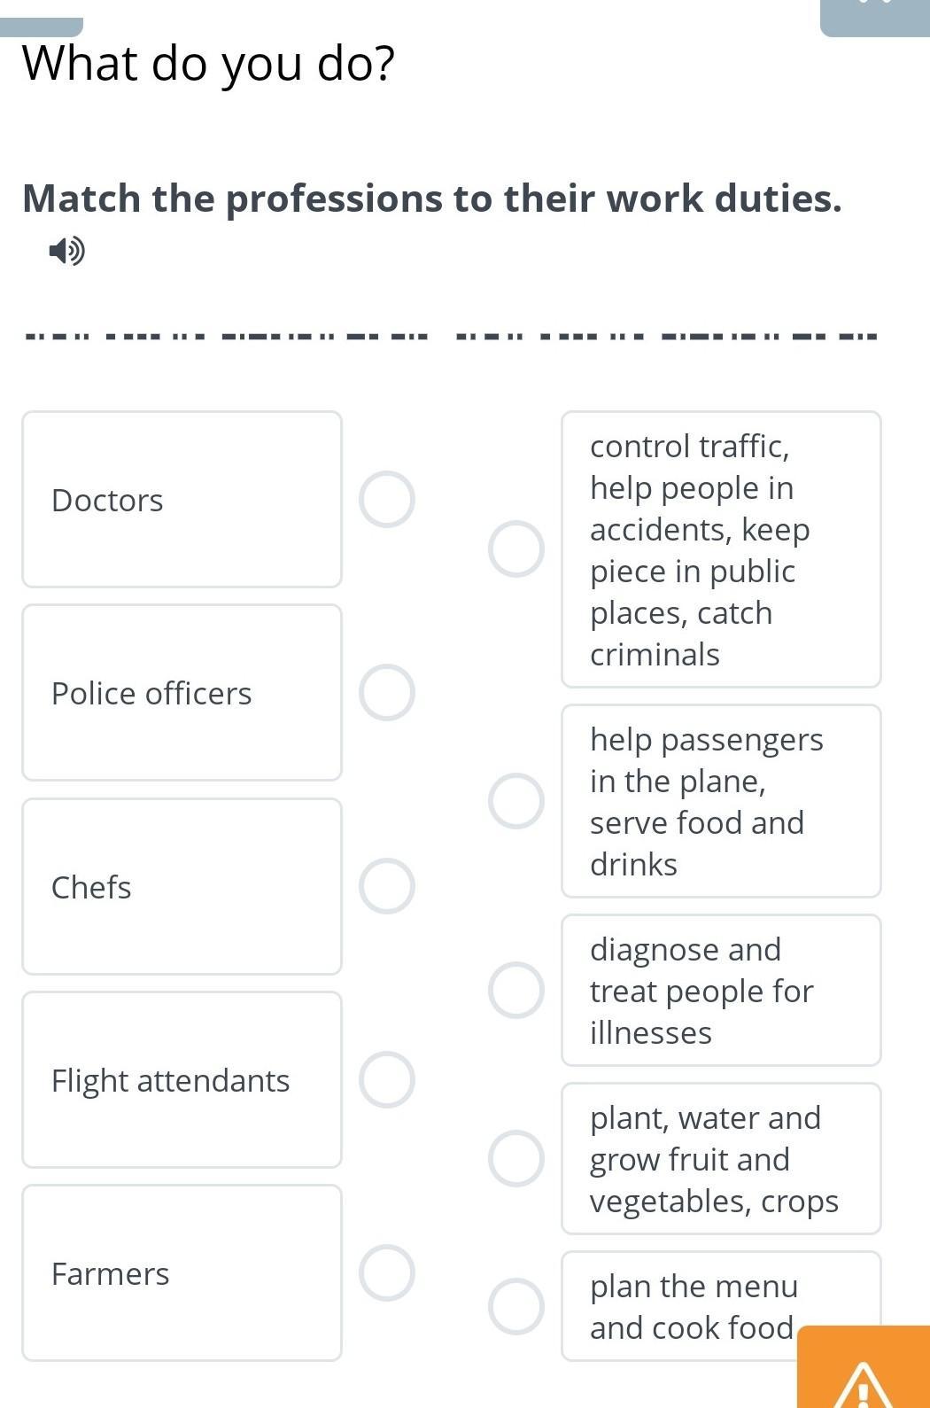Click the Chefs profession card

click(x=182, y=886)
